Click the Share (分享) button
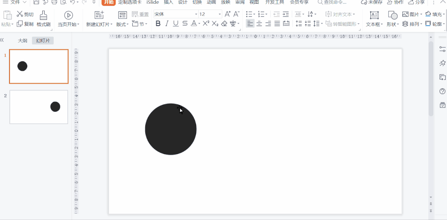Image resolution: width=447 pixels, height=220 pixels. (416, 2)
